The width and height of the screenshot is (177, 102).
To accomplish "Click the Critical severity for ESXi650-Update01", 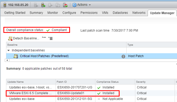I will [142, 93].
